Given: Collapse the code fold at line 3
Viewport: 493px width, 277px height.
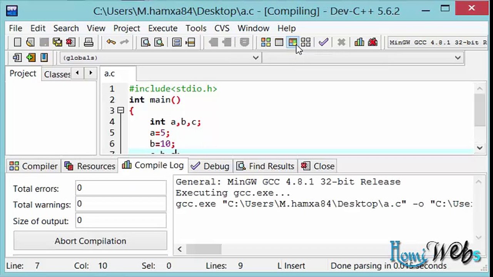Looking at the screenshot, I should pos(120,110).
